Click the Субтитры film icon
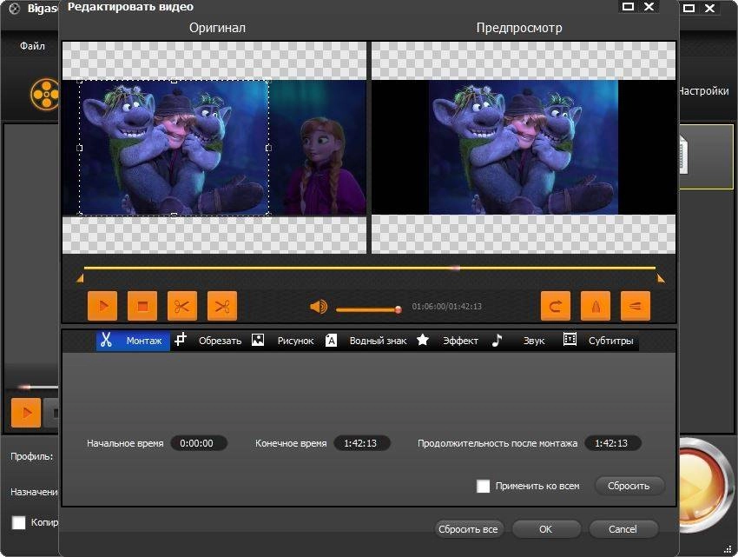Image resolution: width=738 pixels, height=557 pixels. 570,339
